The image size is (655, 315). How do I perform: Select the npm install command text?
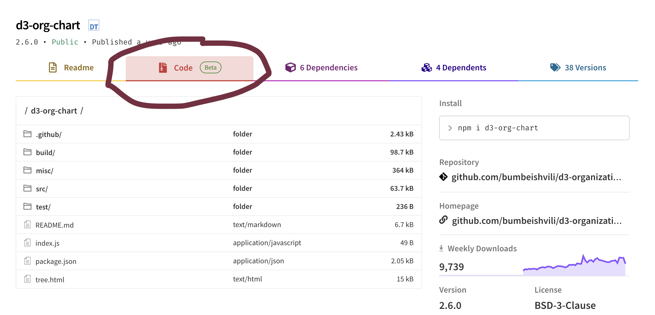tap(497, 128)
